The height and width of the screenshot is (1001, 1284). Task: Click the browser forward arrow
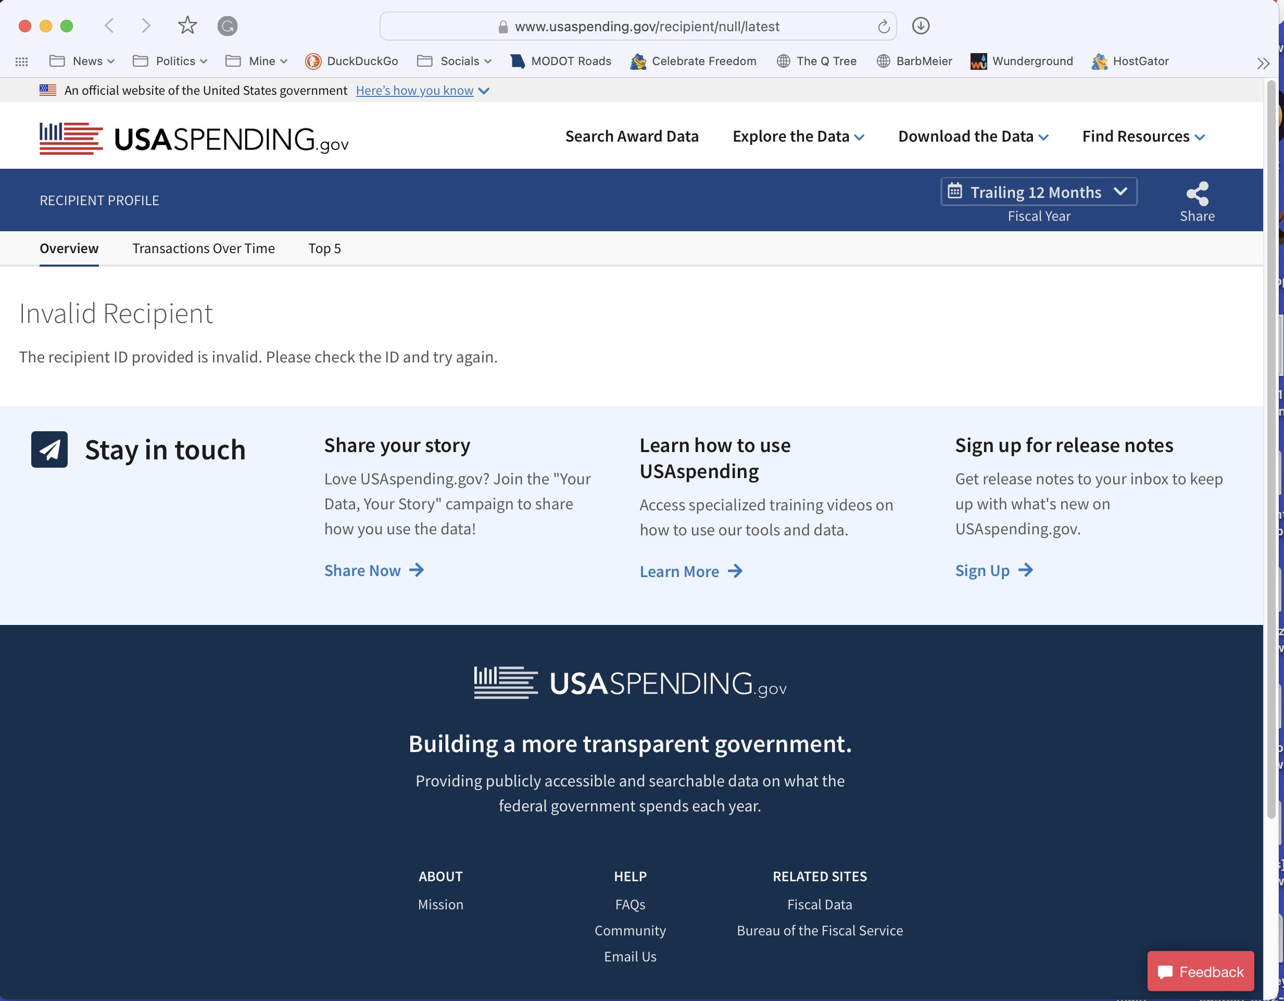tap(146, 26)
